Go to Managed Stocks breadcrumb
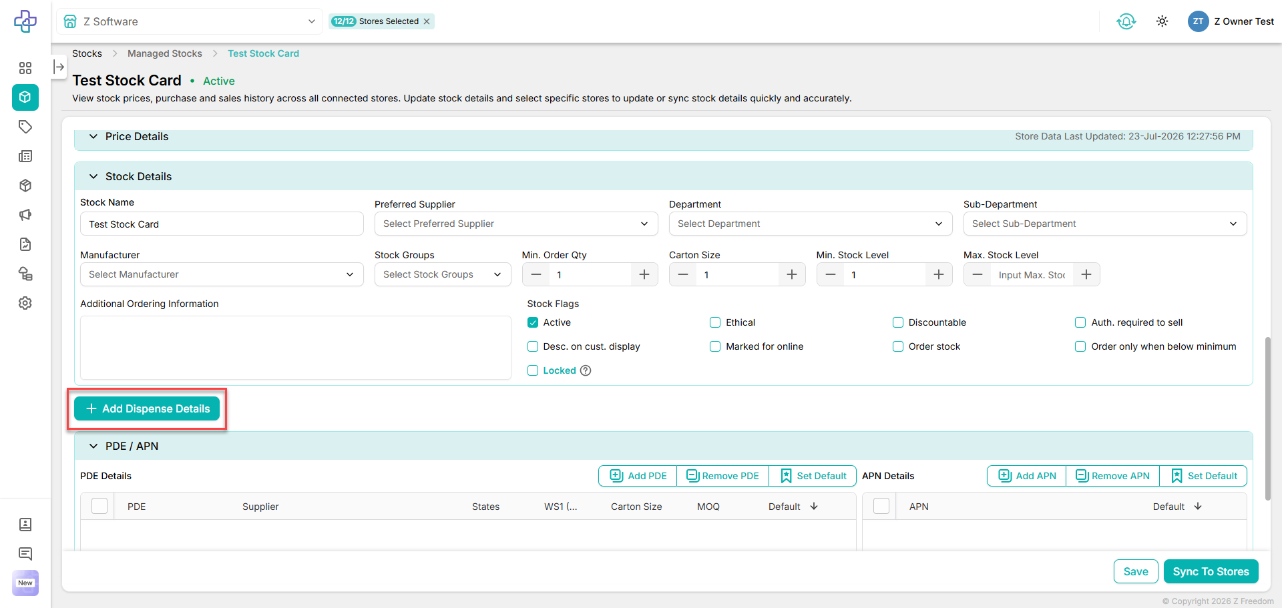This screenshot has width=1282, height=608. (x=165, y=53)
